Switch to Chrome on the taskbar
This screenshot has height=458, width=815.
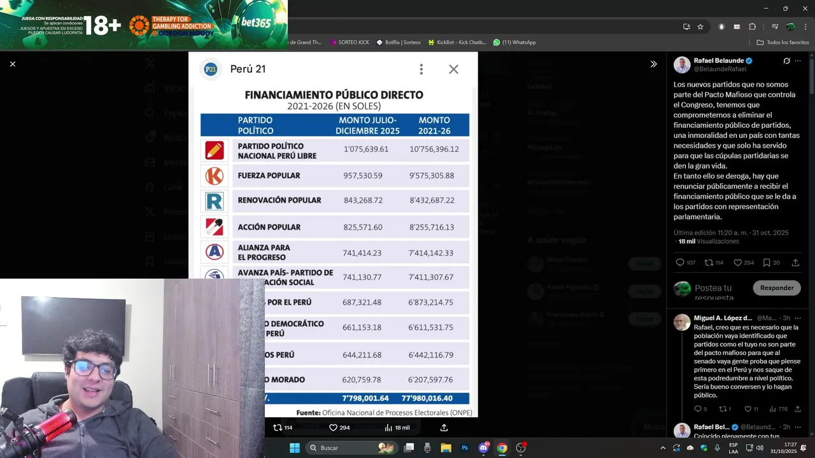[x=502, y=448]
